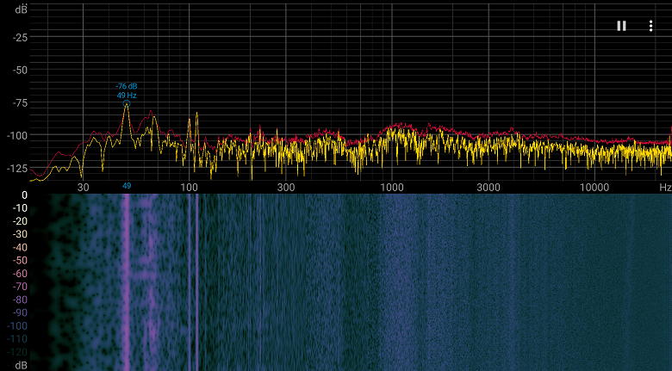
Task: Open the three-dot overflow menu
Action: [650, 26]
